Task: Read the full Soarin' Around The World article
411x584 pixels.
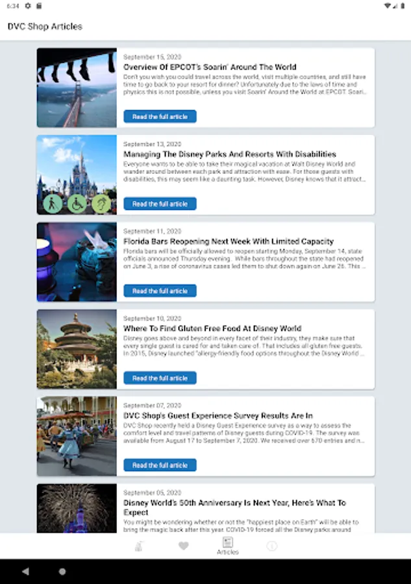Action: pyautogui.click(x=160, y=116)
